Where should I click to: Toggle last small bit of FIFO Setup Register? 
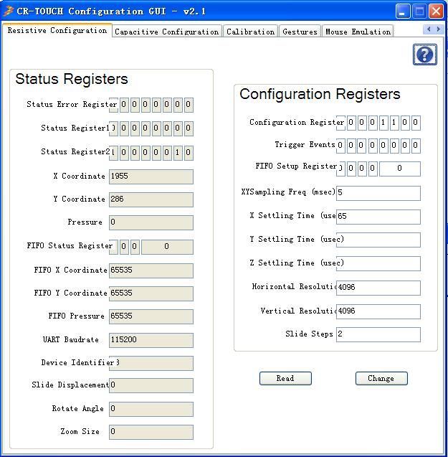373,169
